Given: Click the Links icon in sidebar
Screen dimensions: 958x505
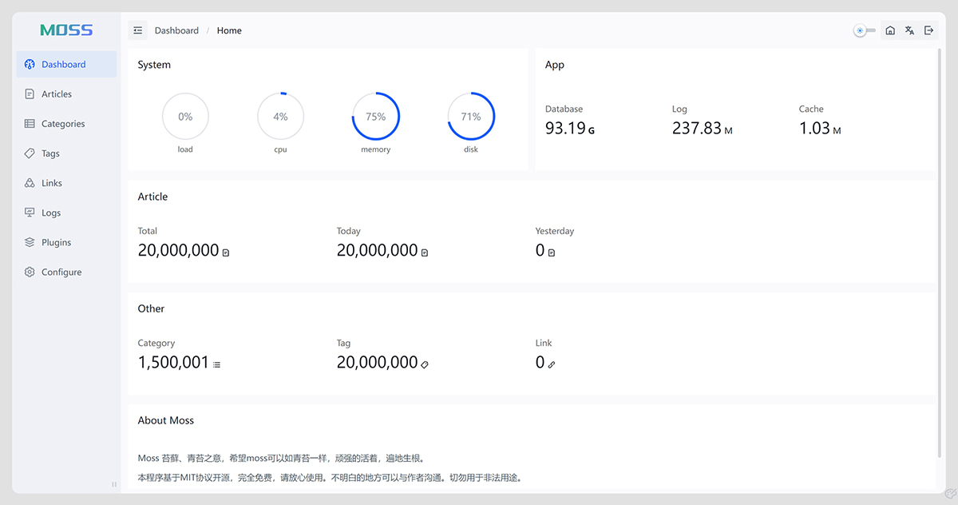Looking at the screenshot, I should [30, 183].
